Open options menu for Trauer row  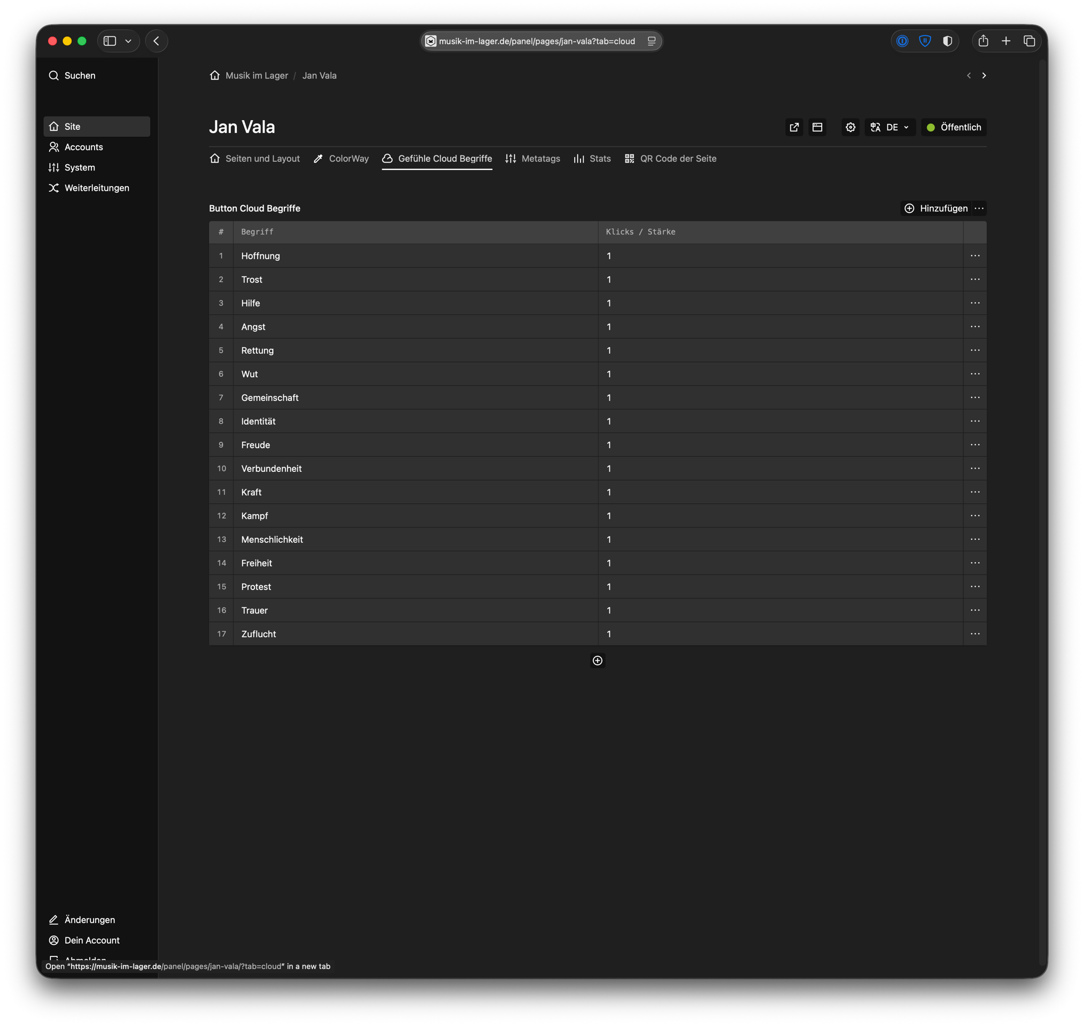pyautogui.click(x=974, y=610)
